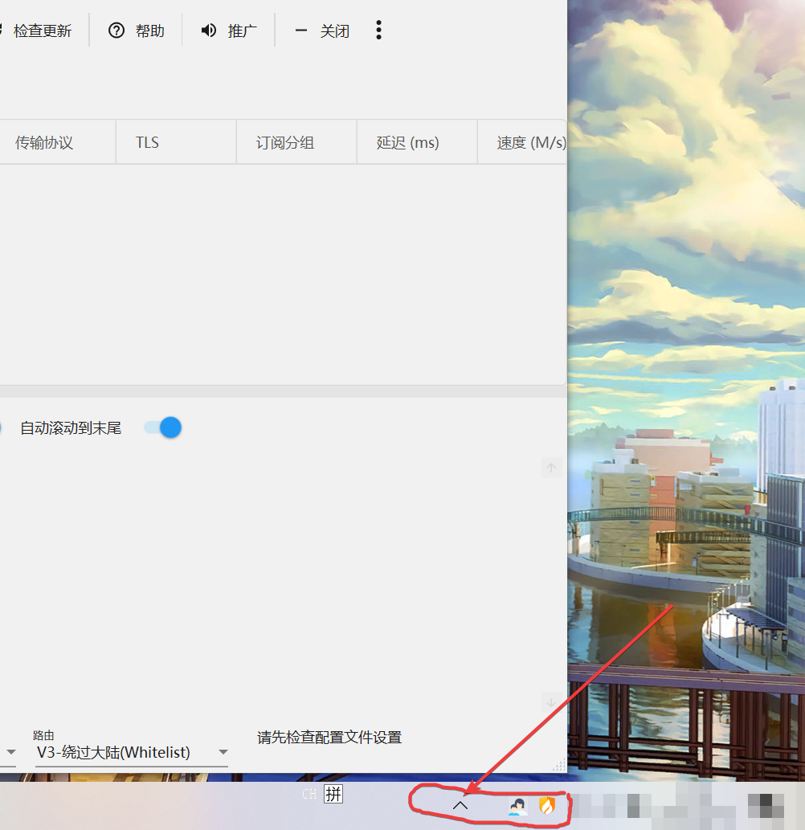805x830 pixels.
Task: Open 帮助 help via question mark icon
Action: 117,31
